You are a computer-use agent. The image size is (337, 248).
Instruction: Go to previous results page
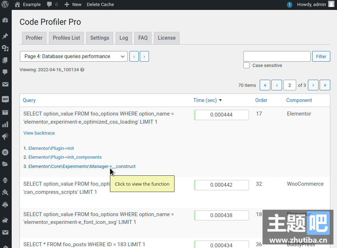pyautogui.click(x=277, y=85)
